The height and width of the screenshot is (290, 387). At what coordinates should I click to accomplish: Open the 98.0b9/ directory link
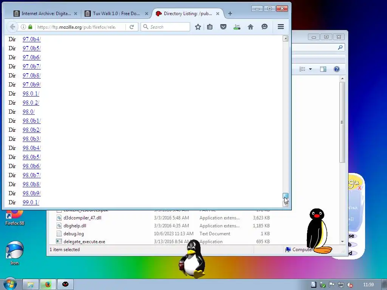coord(32,193)
